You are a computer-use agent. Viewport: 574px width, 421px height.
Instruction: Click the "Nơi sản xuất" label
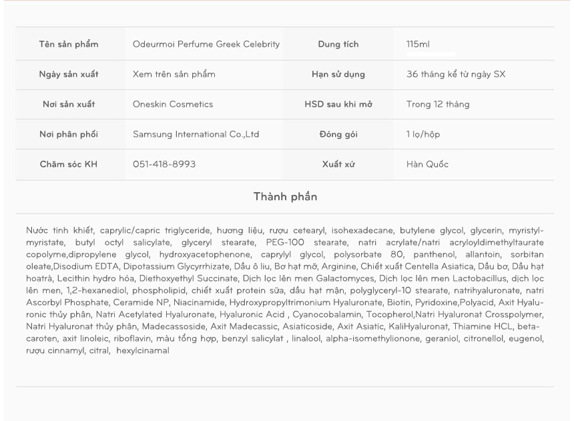point(69,105)
